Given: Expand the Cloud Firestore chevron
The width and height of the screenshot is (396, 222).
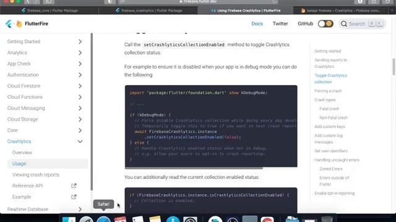Looking at the screenshot, I should tap(80, 86).
